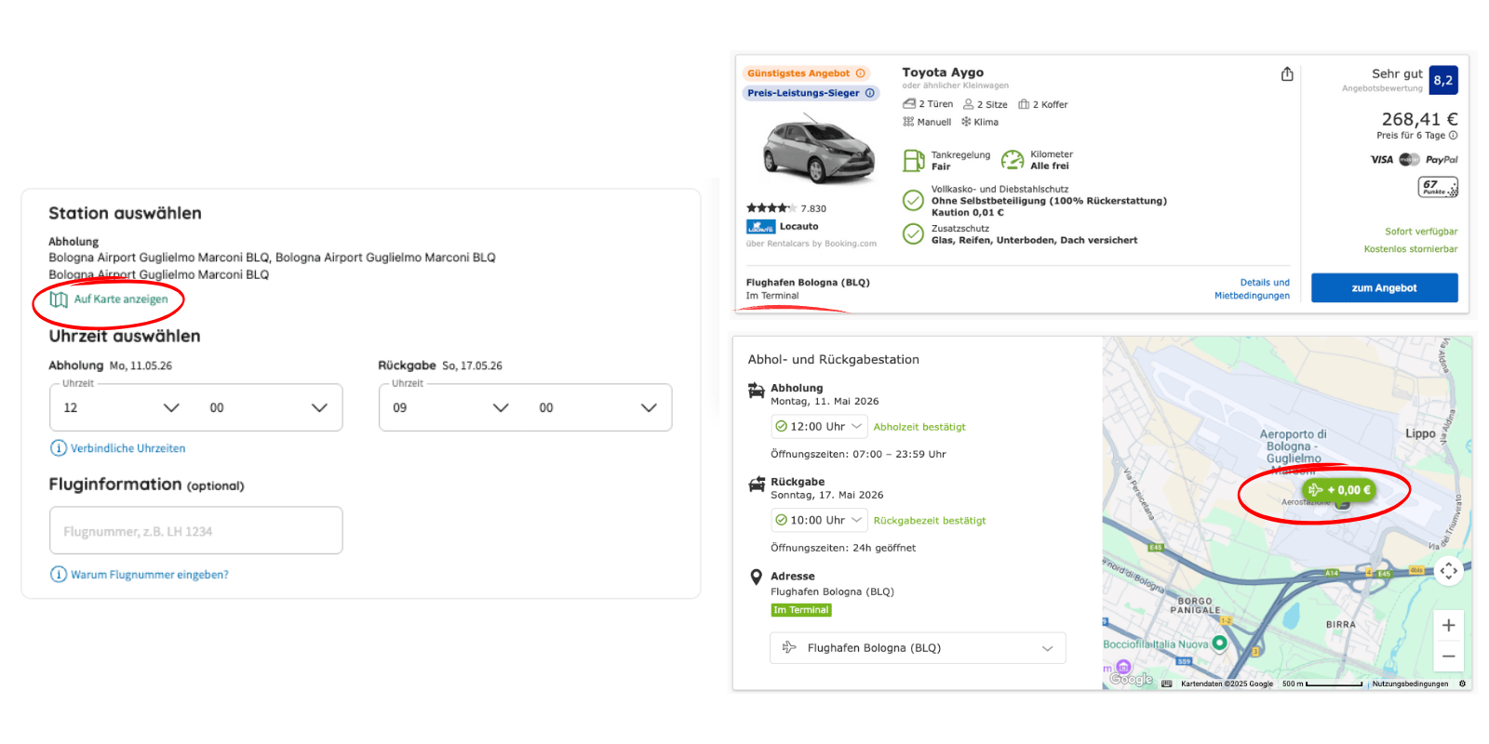
Task: Click info icon on Günstigstes Angebot badge
Action: coord(861,73)
